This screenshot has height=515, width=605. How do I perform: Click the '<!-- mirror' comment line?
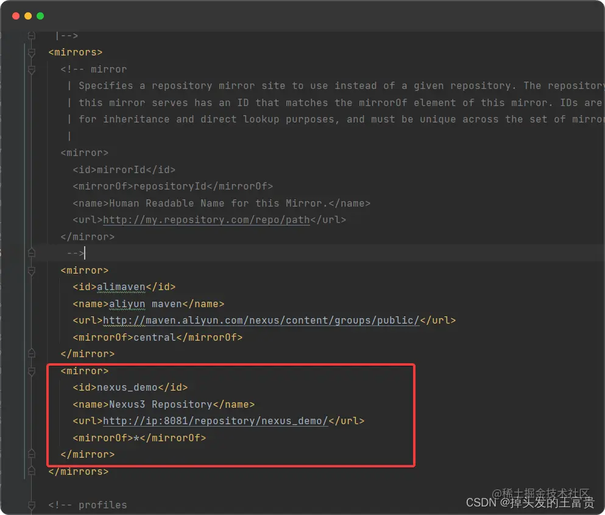(94, 69)
